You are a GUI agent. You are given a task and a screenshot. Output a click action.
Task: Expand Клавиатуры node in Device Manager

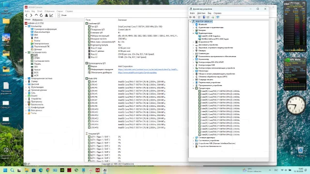tap(193, 54)
